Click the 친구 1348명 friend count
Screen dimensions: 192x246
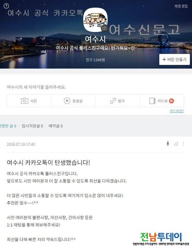[x=95, y=60]
